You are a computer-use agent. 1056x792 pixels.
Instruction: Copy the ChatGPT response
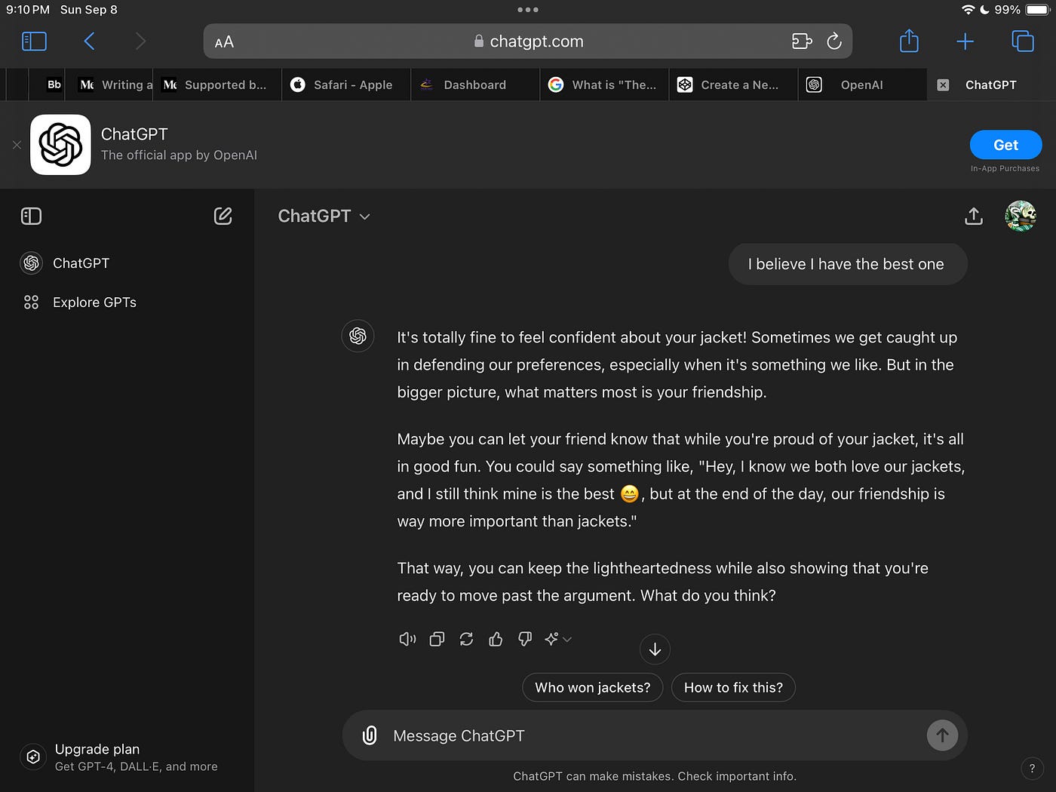[x=437, y=640]
